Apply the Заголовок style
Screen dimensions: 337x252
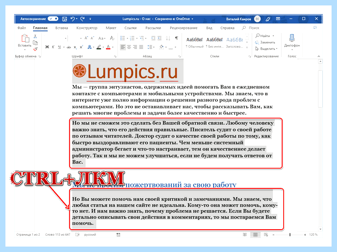[234, 42]
